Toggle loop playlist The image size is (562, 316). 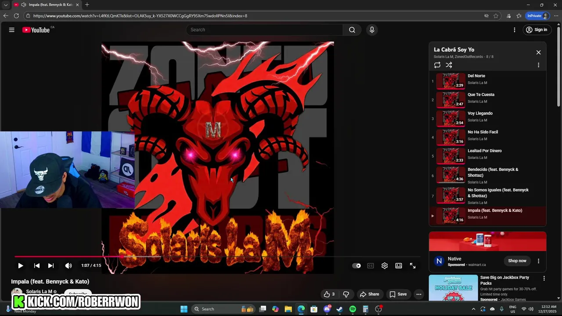click(x=437, y=65)
